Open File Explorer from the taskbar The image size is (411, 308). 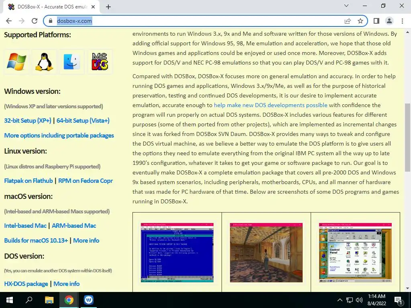49,300
